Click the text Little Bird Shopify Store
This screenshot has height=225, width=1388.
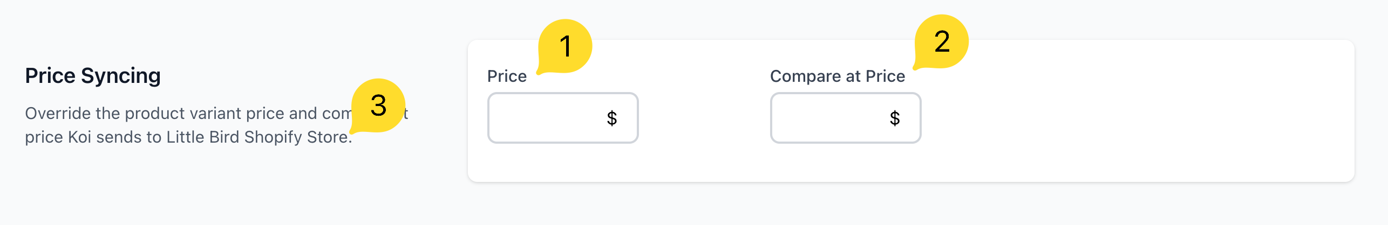coord(258,137)
